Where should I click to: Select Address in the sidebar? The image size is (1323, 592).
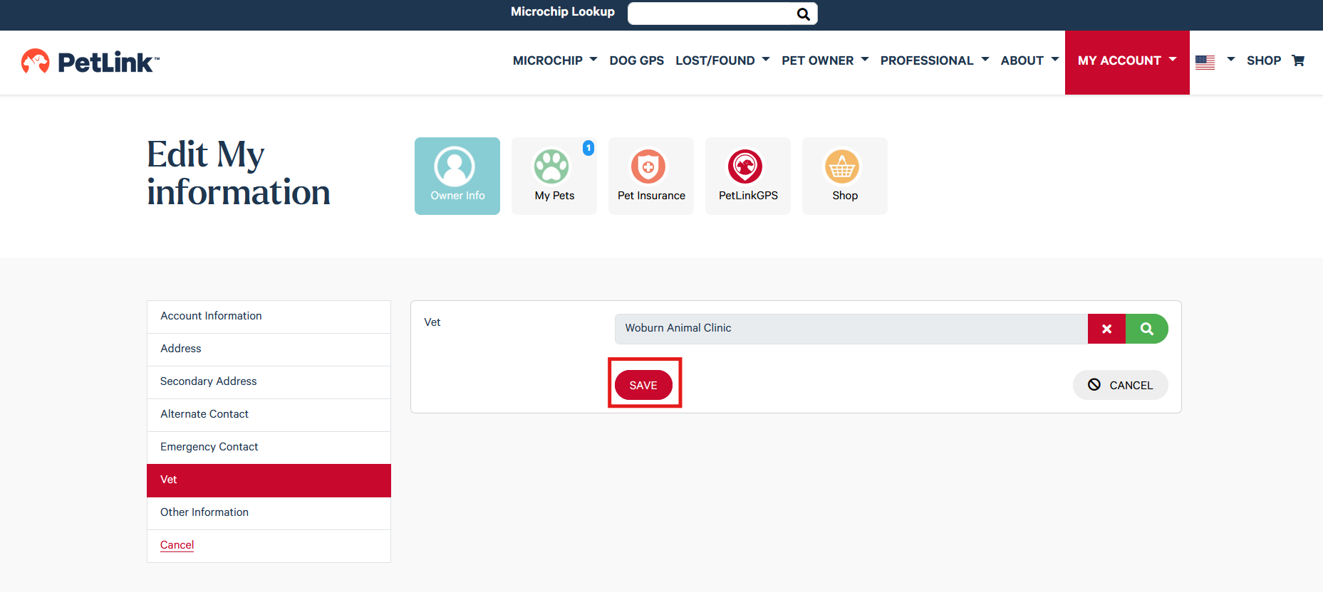click(269, 349)
